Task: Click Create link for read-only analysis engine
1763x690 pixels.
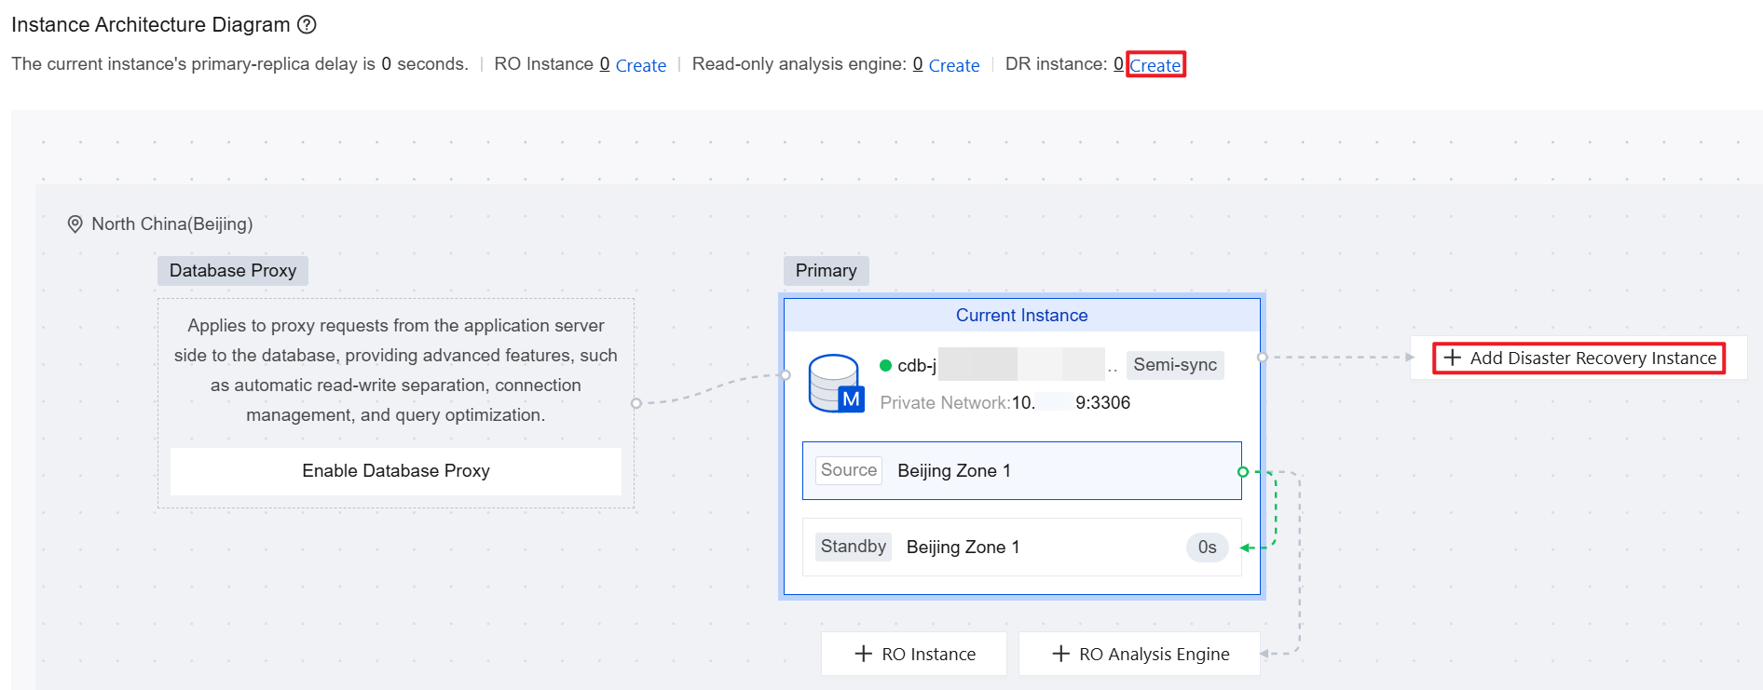Action: pyautogui.click(x=953, y=65)
